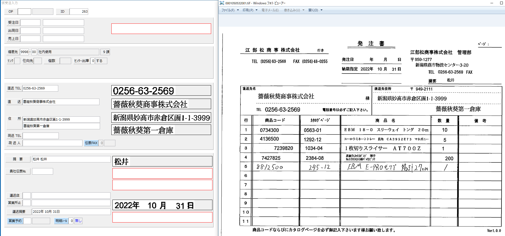Screen dimensions: 505x236
Task: Click the Photo Viewer title bar icon
Action: (222, 3)
